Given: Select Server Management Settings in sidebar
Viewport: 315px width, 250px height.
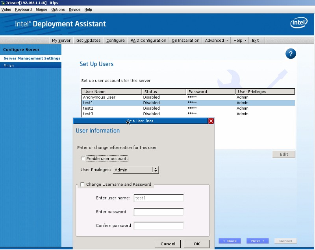Looking at the screenshot, I should pos(31,58).
